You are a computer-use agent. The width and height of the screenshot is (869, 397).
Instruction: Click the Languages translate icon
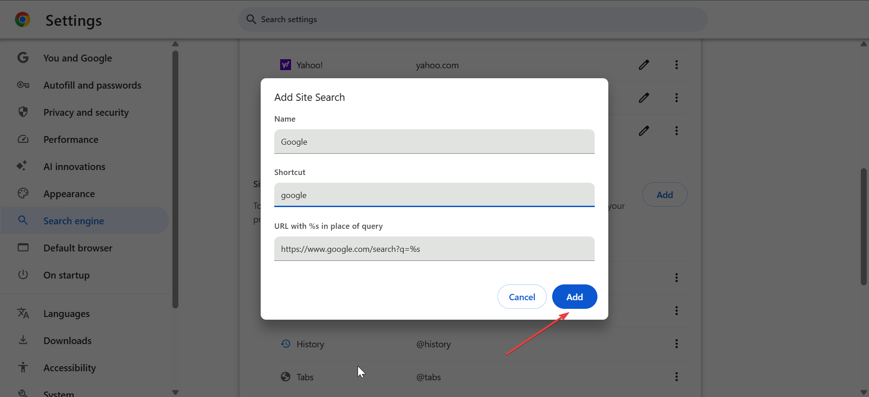click(x=23, y=313)
